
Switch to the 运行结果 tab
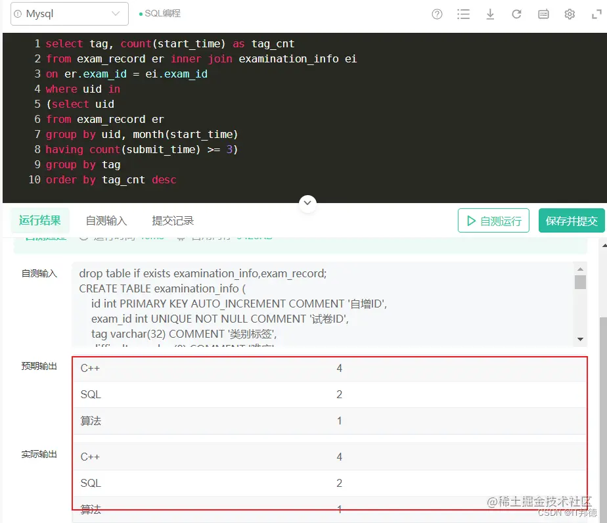pos(40,220)
